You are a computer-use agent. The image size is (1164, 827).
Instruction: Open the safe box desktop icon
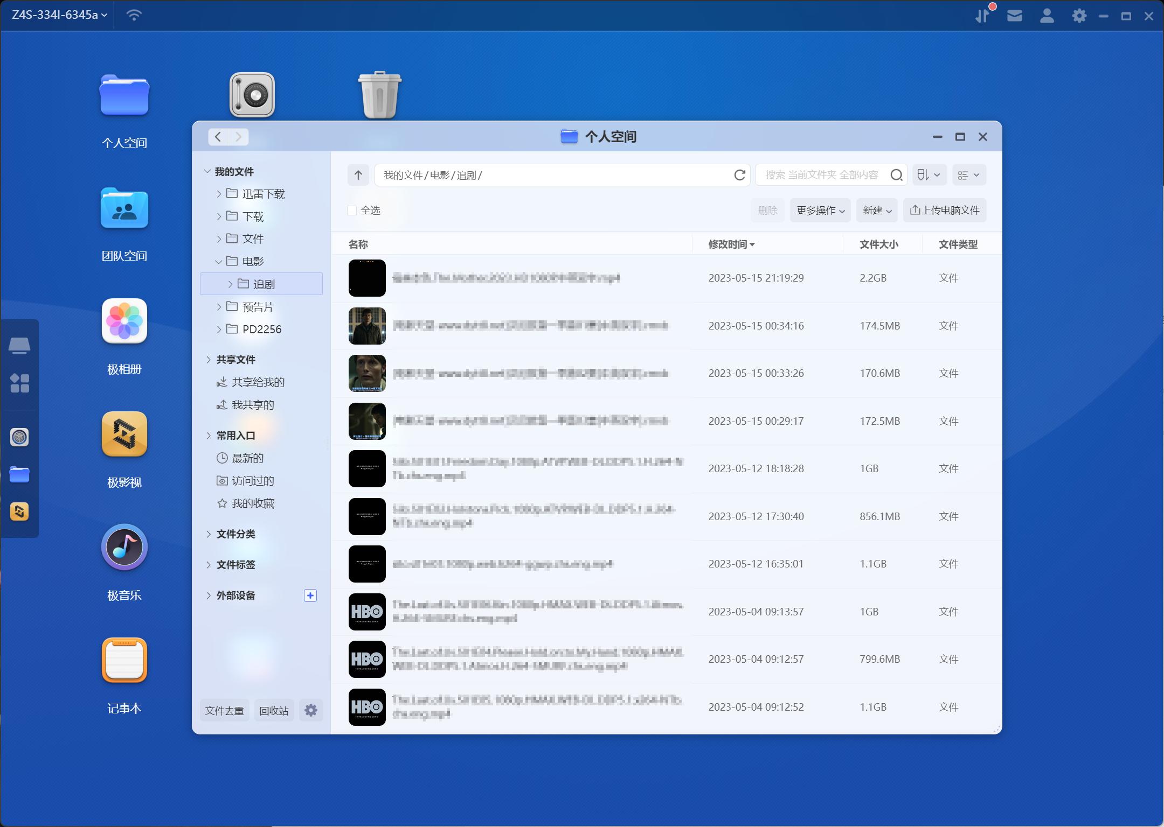[x=252, y=95]
